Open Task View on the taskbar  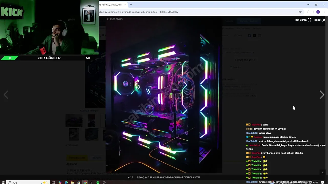53,182
